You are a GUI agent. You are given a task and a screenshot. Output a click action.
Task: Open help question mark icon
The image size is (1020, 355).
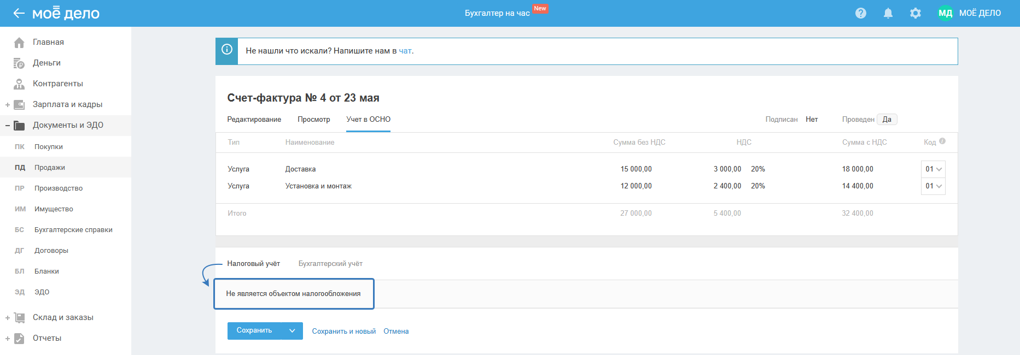861,13
